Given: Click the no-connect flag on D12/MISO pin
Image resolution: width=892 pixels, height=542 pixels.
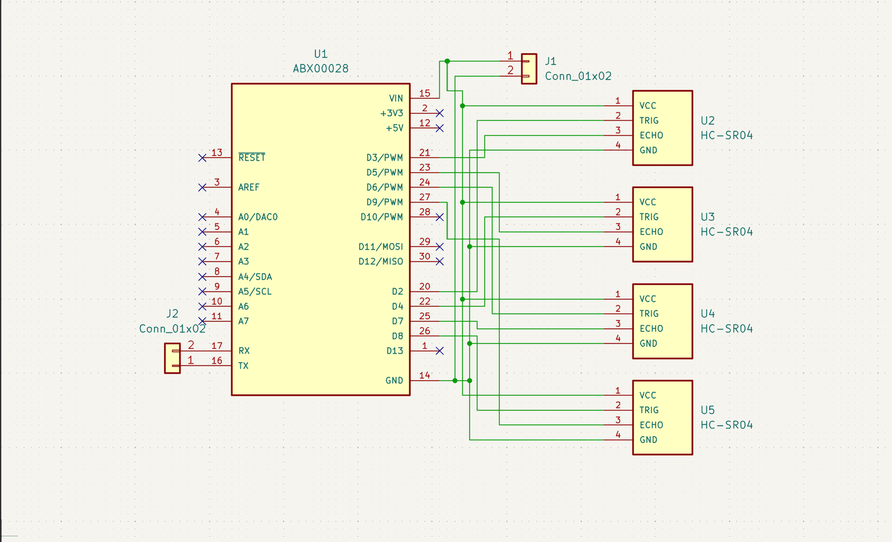Looking at the screenshot, I should pos(439,261).
